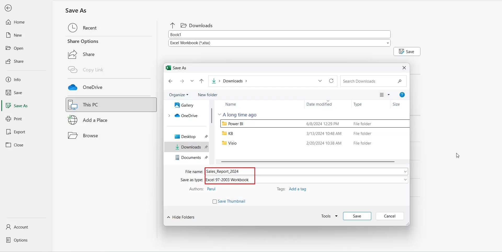
Task: Open the dialog help icon
Action: tap(402, 95)
